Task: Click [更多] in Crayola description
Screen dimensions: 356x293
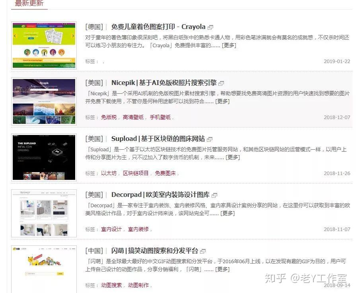Action: click(x=229, y=45)
